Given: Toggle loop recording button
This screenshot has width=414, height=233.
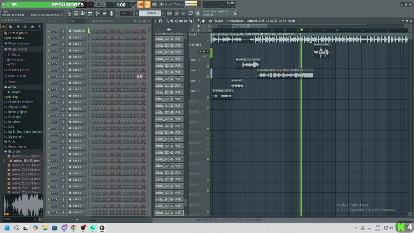Looking at the screenshot, I should [155, 4].
